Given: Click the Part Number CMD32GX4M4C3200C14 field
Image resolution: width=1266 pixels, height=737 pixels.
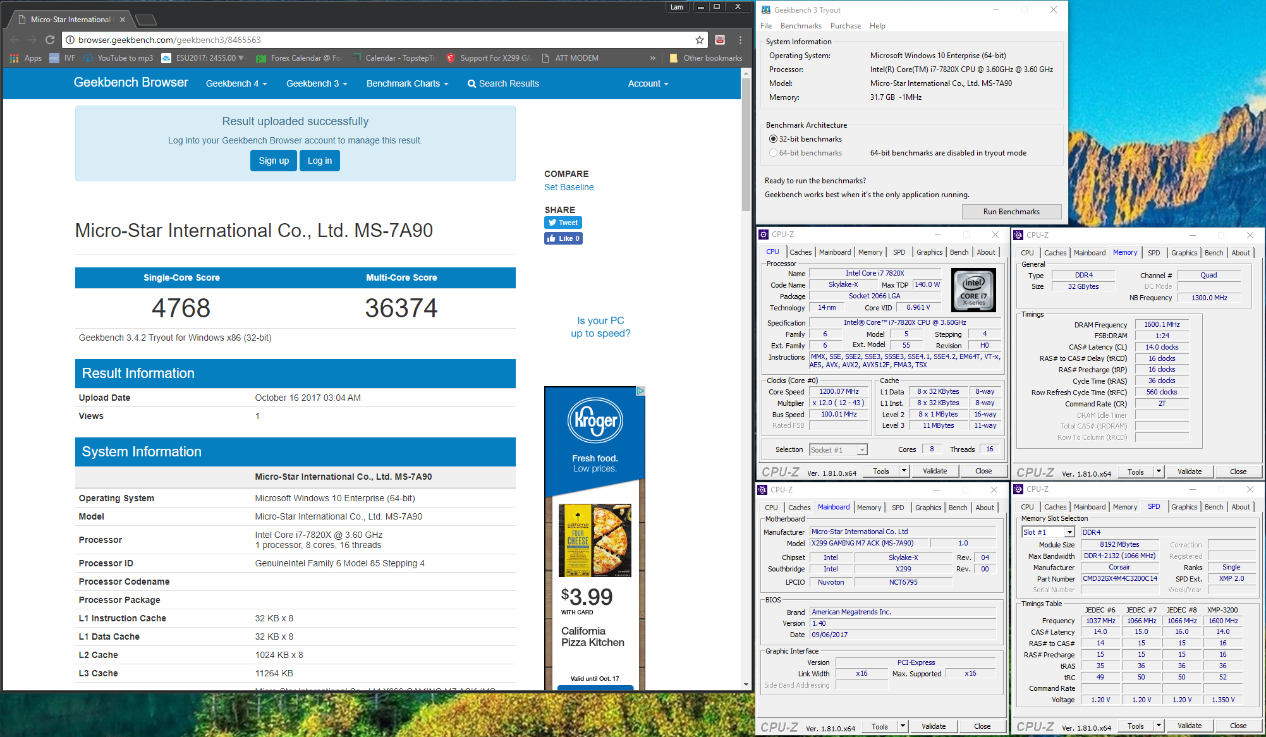Looking at the screenshot, I should [x=1120, y=578].
